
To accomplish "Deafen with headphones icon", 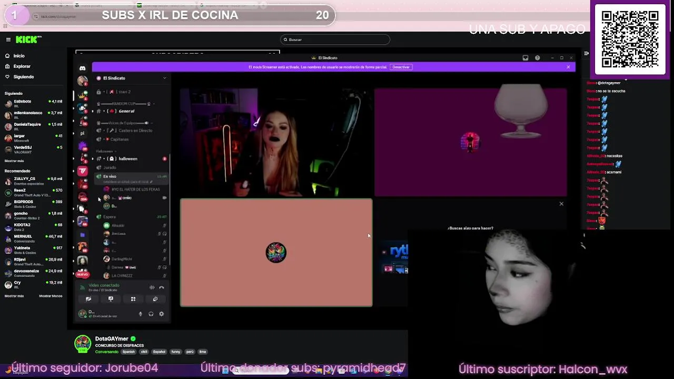I will pos(151,314).
